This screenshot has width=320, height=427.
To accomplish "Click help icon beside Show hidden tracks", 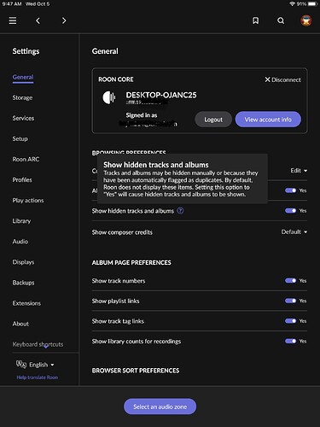I will click(x=180, y=211).
